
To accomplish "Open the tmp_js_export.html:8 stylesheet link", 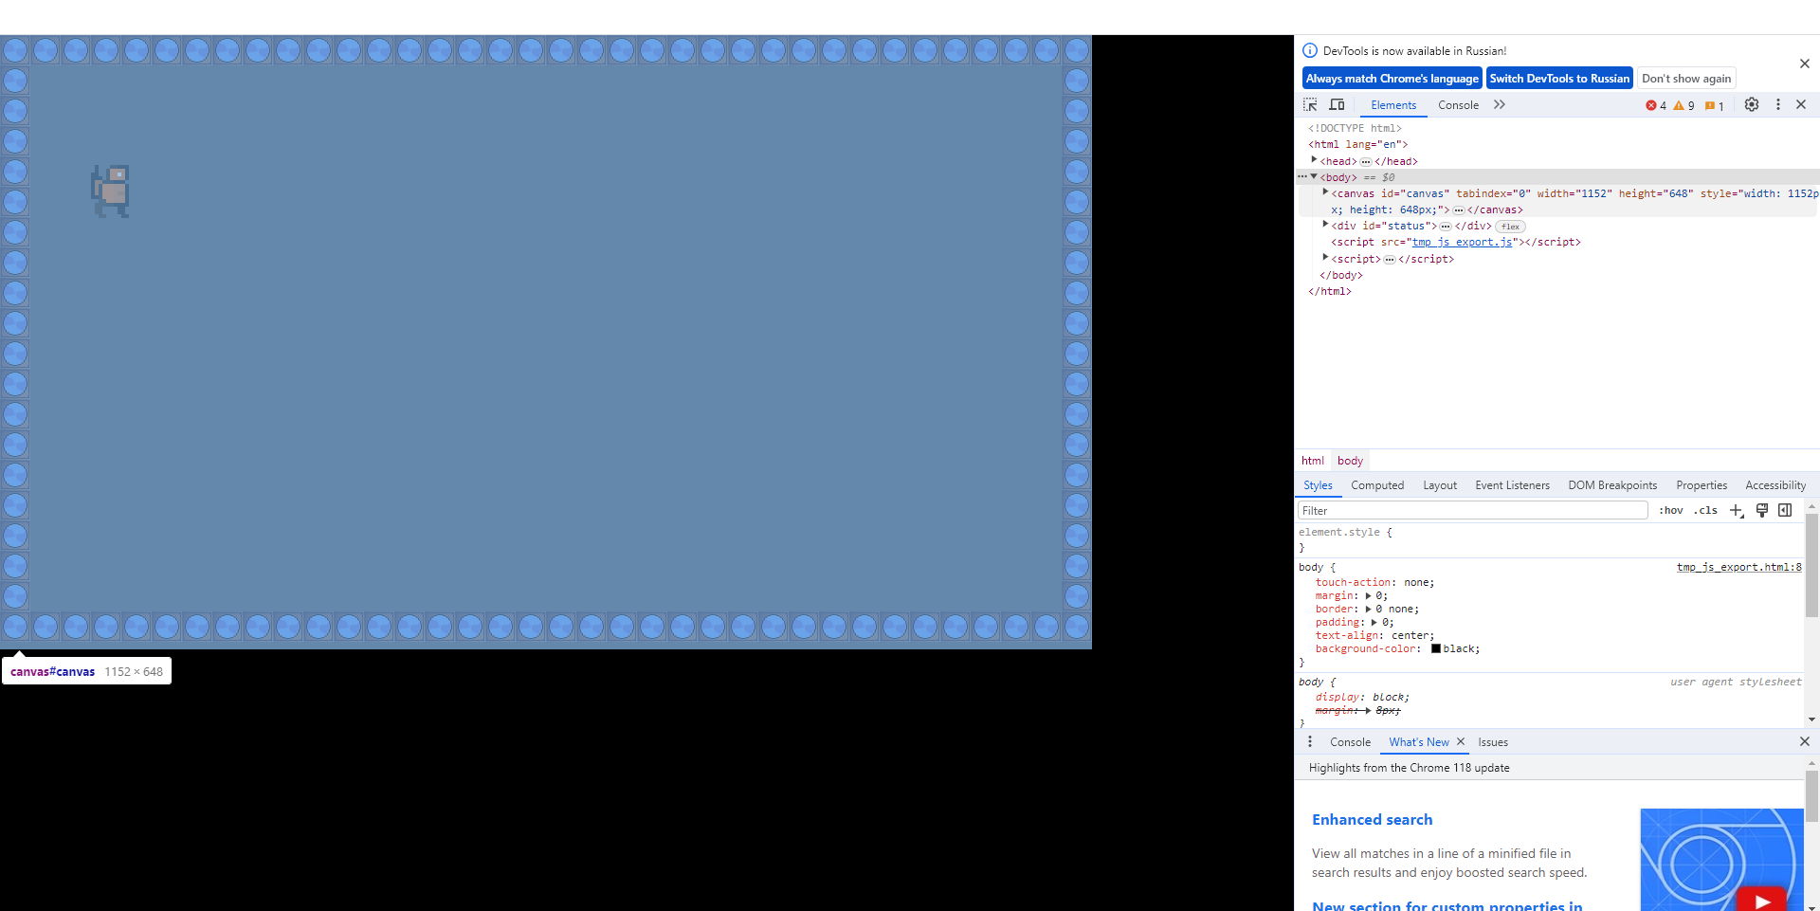I will (x=1739, y=567).
